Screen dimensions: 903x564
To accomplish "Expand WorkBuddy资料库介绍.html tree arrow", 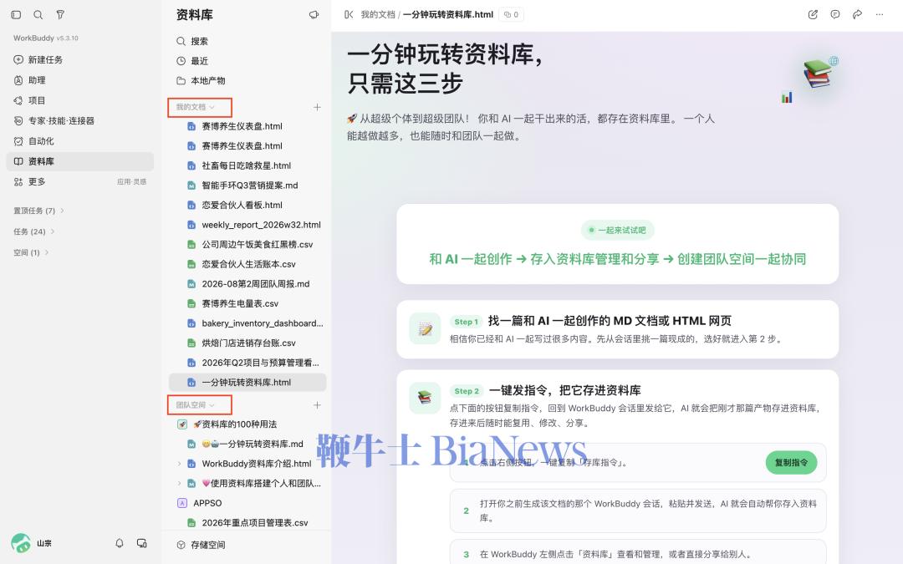I will click(x=179, y=464).
